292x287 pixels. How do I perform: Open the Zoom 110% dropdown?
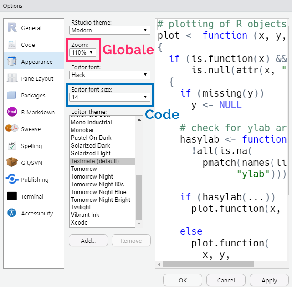83,52
